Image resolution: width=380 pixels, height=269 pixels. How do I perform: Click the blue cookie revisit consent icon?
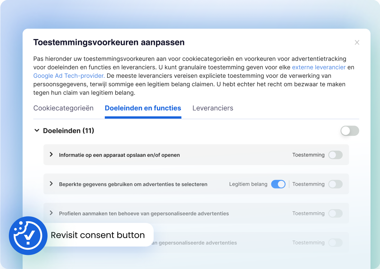28,236
